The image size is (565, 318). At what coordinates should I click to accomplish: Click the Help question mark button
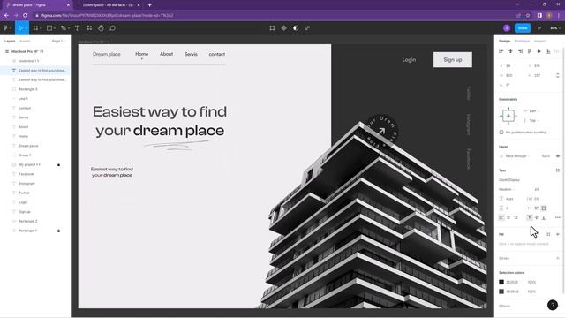coord(553,305)
